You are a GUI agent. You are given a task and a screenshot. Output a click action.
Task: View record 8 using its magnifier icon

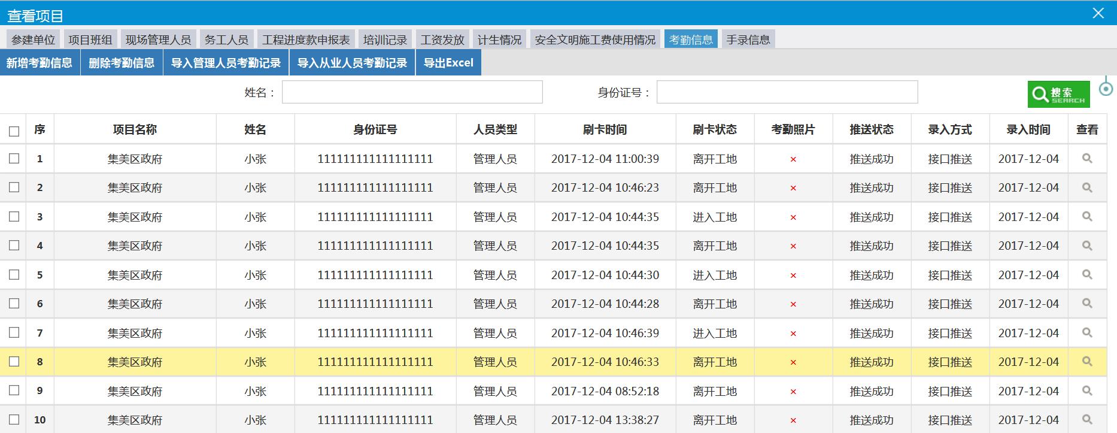tap(1087, 362)
